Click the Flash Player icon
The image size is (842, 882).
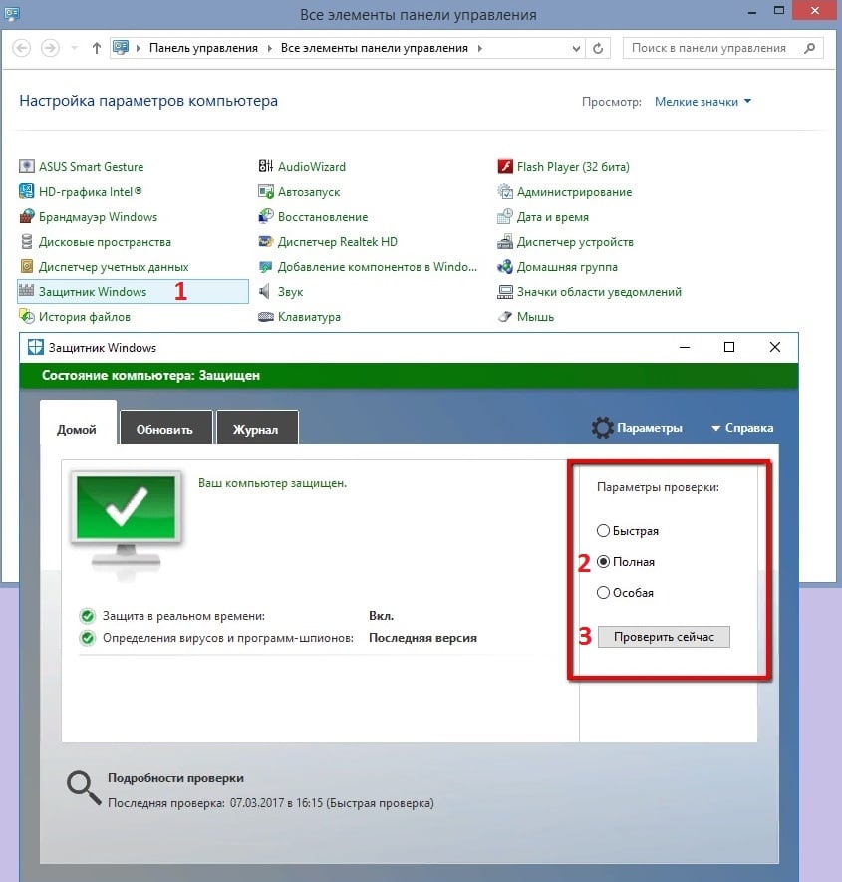(x=505, y=166)
